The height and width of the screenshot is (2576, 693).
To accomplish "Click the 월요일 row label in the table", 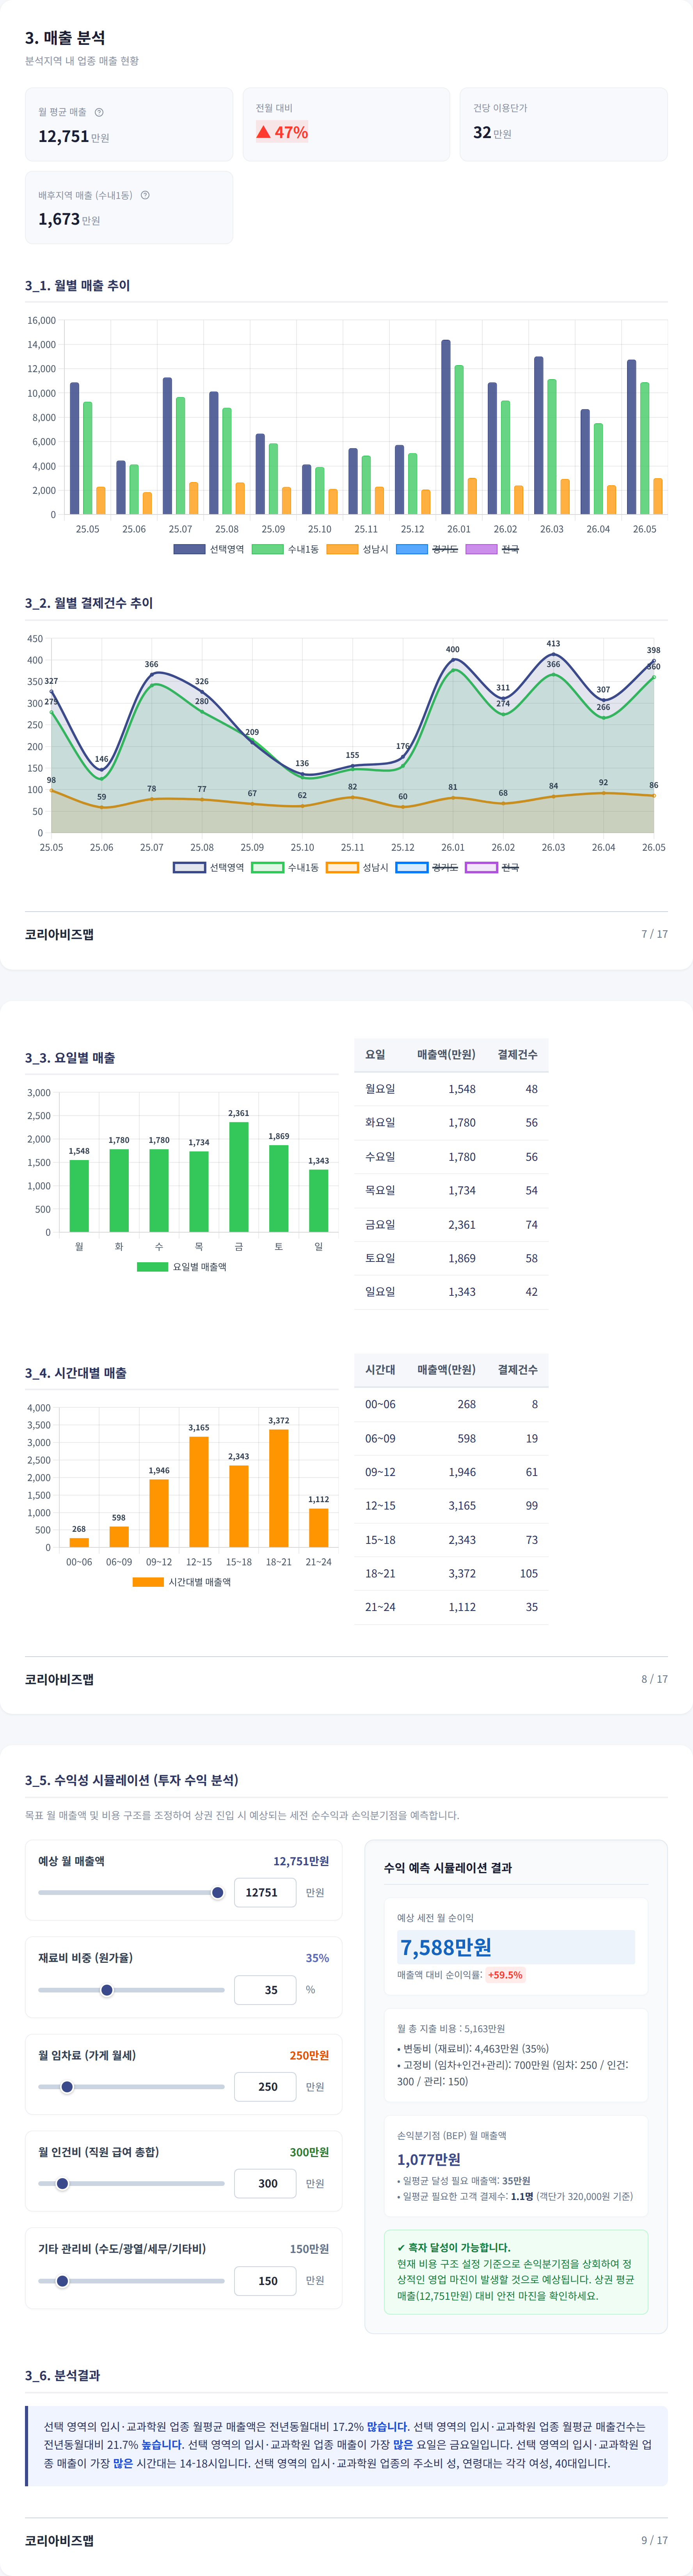I will click(x=380, y=1089).
